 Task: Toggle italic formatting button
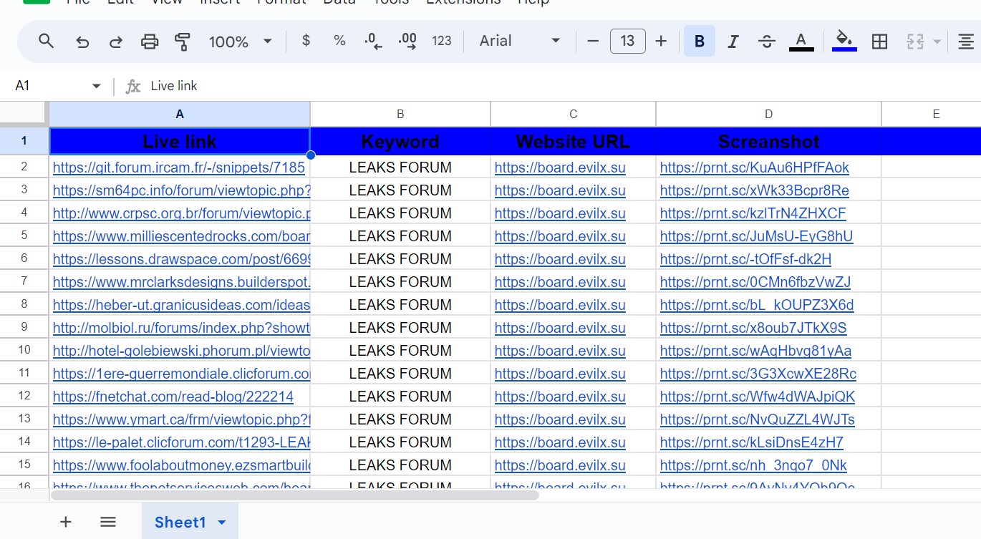733,42
